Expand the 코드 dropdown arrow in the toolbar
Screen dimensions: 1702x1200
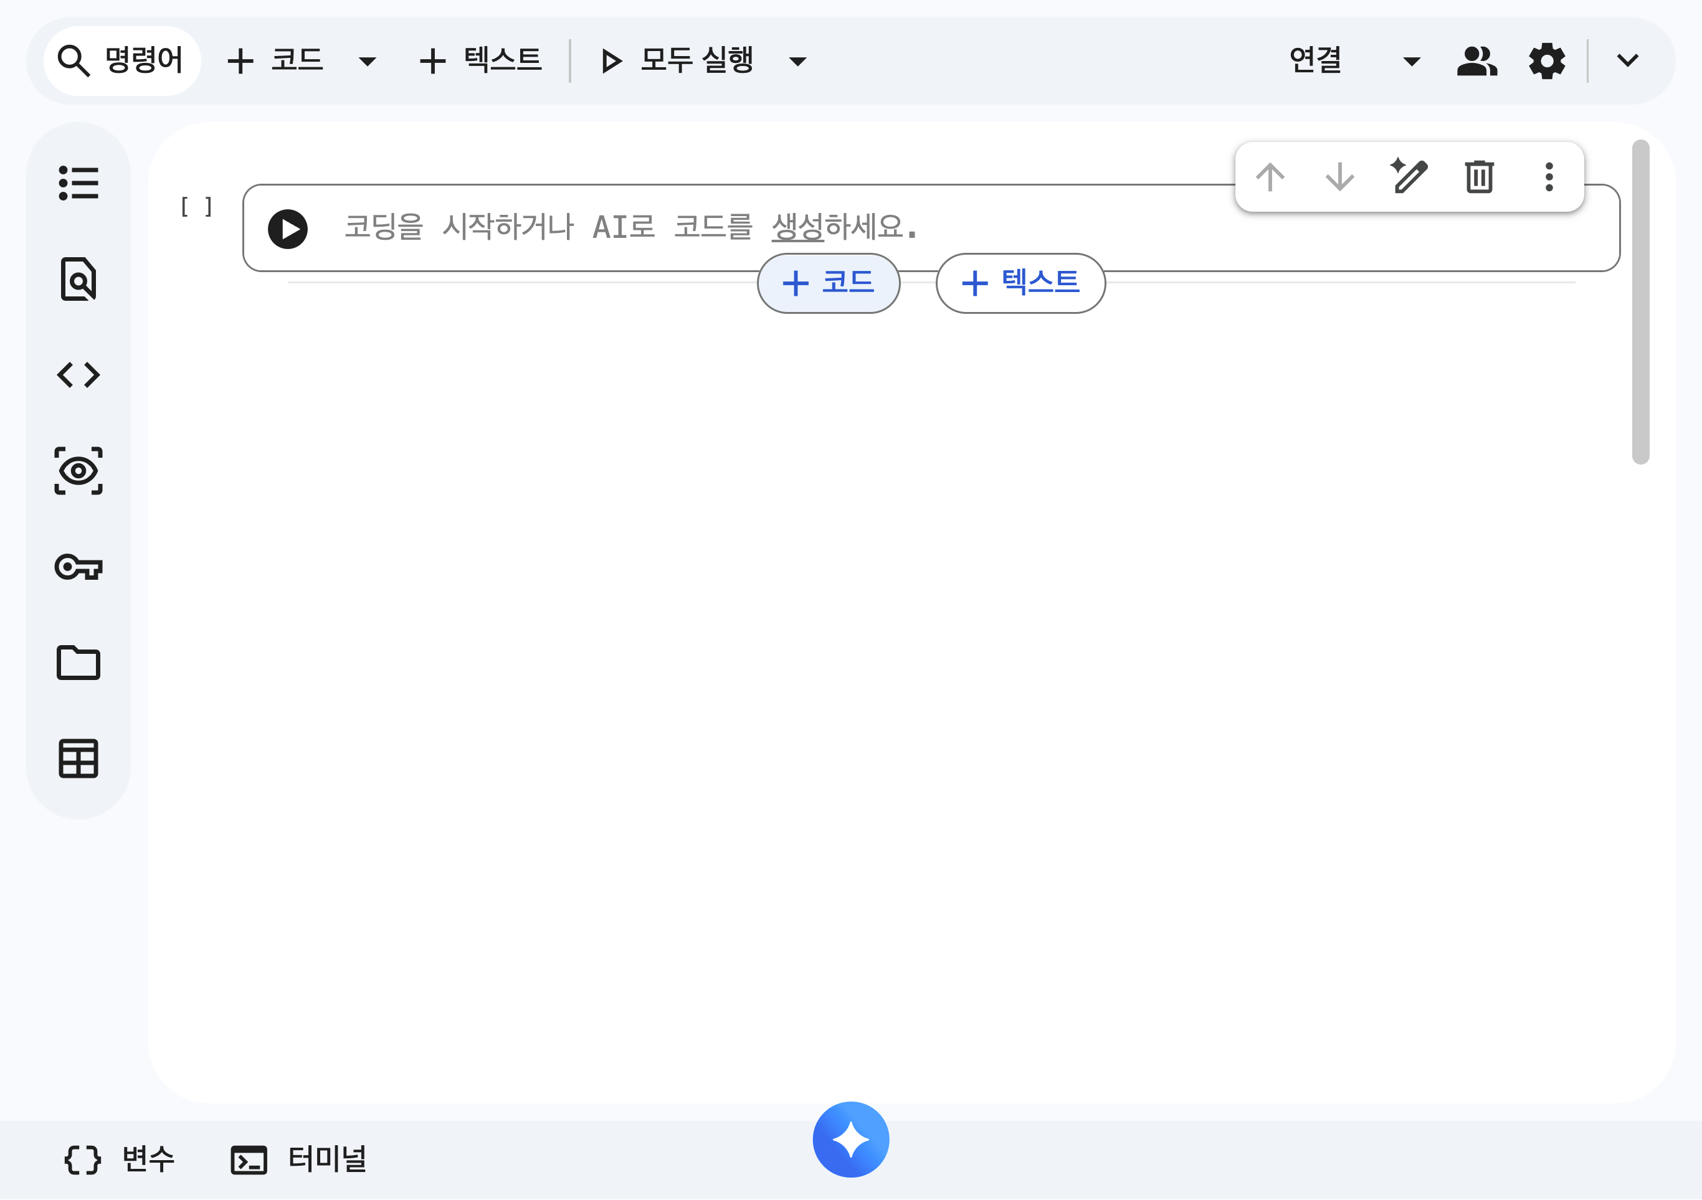(x=367, y=61)
